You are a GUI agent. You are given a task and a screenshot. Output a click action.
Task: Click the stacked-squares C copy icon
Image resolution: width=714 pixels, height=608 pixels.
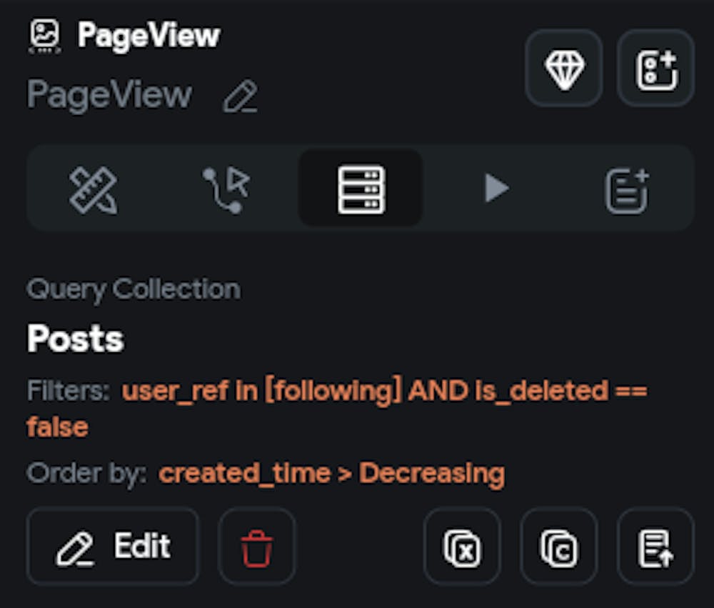(x=558, y=547)
